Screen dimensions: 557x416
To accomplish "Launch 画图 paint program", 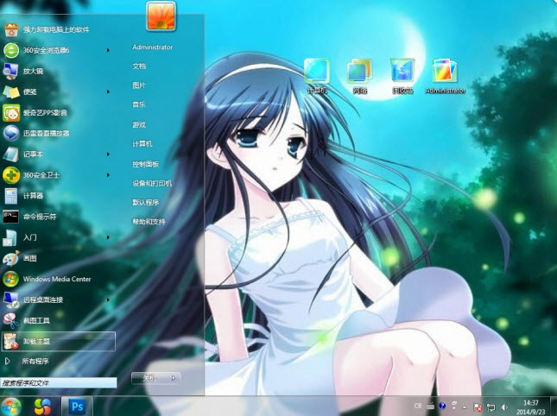I will point(30,258).
